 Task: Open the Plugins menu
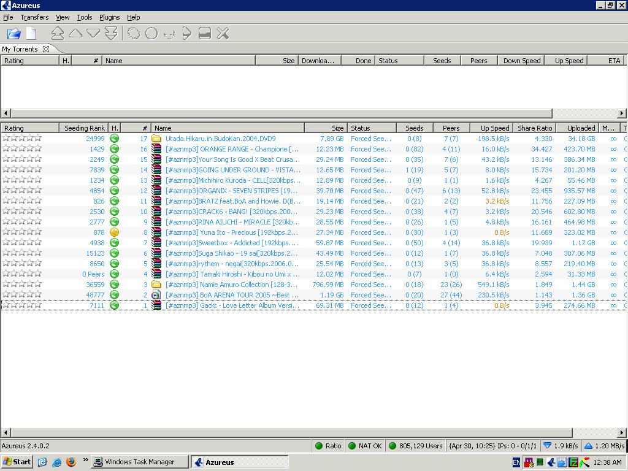click(x=109, y=17)
